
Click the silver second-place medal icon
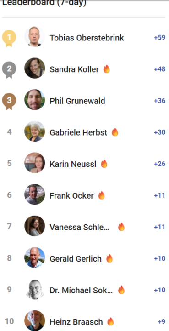(x=9, y=70)
